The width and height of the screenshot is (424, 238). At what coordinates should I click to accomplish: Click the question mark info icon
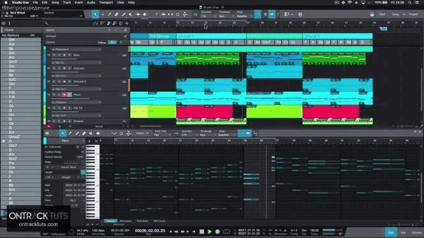pos(156,14)
